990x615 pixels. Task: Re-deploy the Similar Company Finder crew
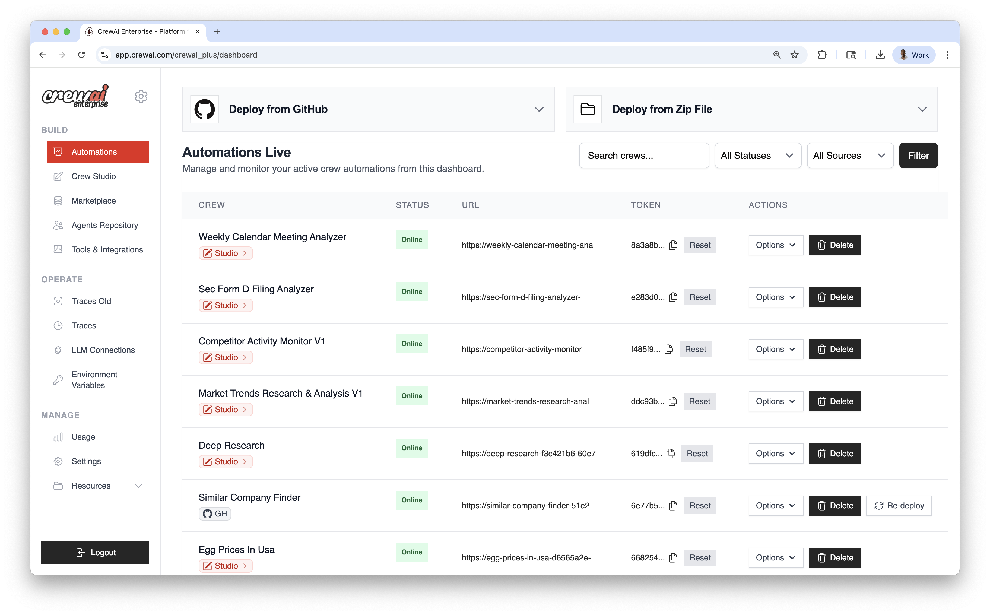899,505
